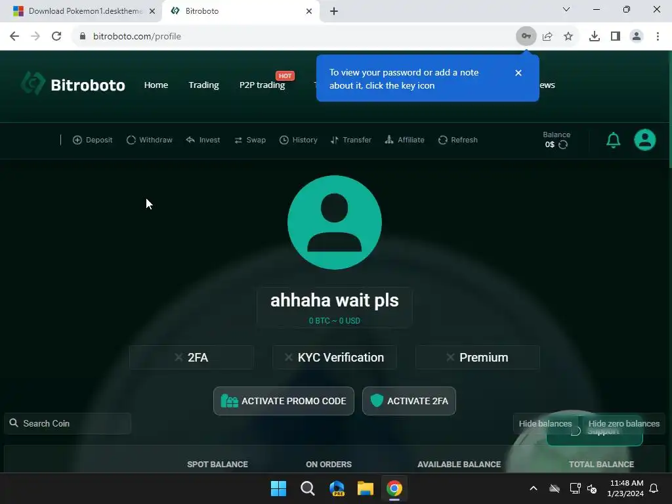Click the username 'ahhaha wait pls'
The width and height of the screenshot is (672, 504).
tap(334, 300)
